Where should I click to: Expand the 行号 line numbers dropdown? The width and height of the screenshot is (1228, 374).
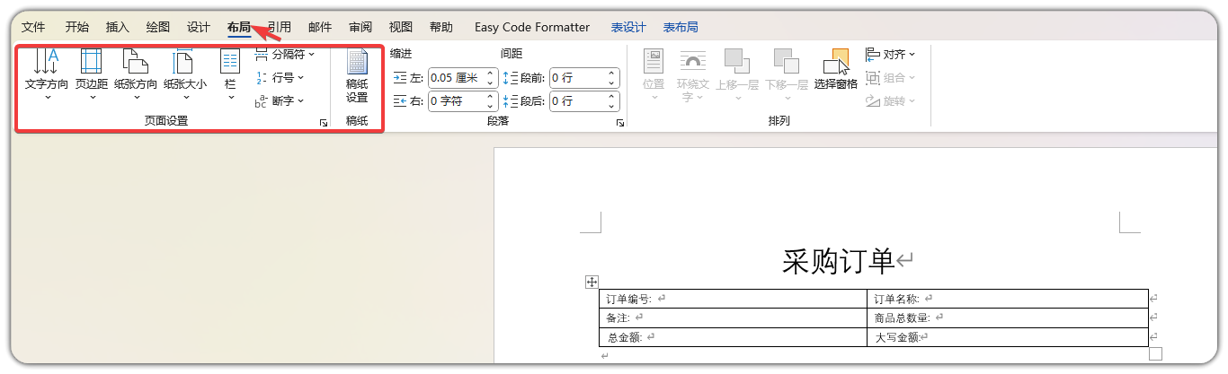tap(280, 78)
